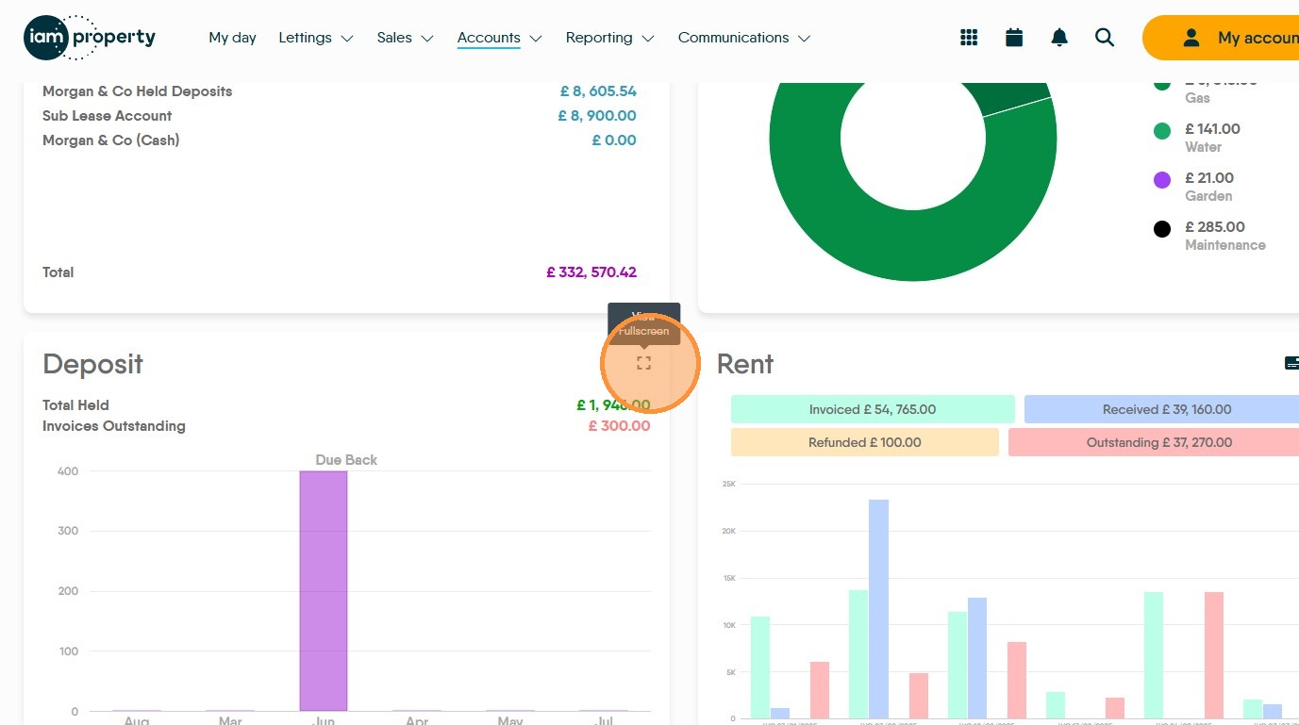Show notifications via the bell icon

[x=1059, y=38]
